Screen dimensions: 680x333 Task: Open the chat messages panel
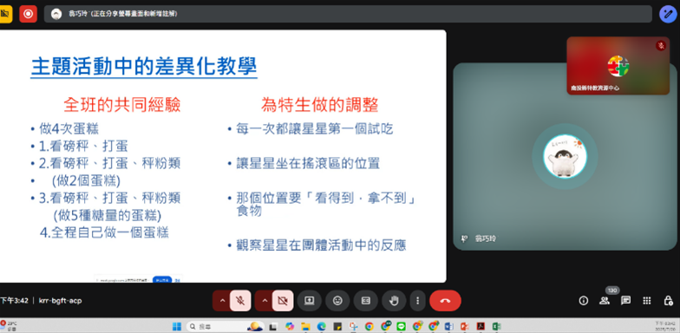click(x=625, y=300)
